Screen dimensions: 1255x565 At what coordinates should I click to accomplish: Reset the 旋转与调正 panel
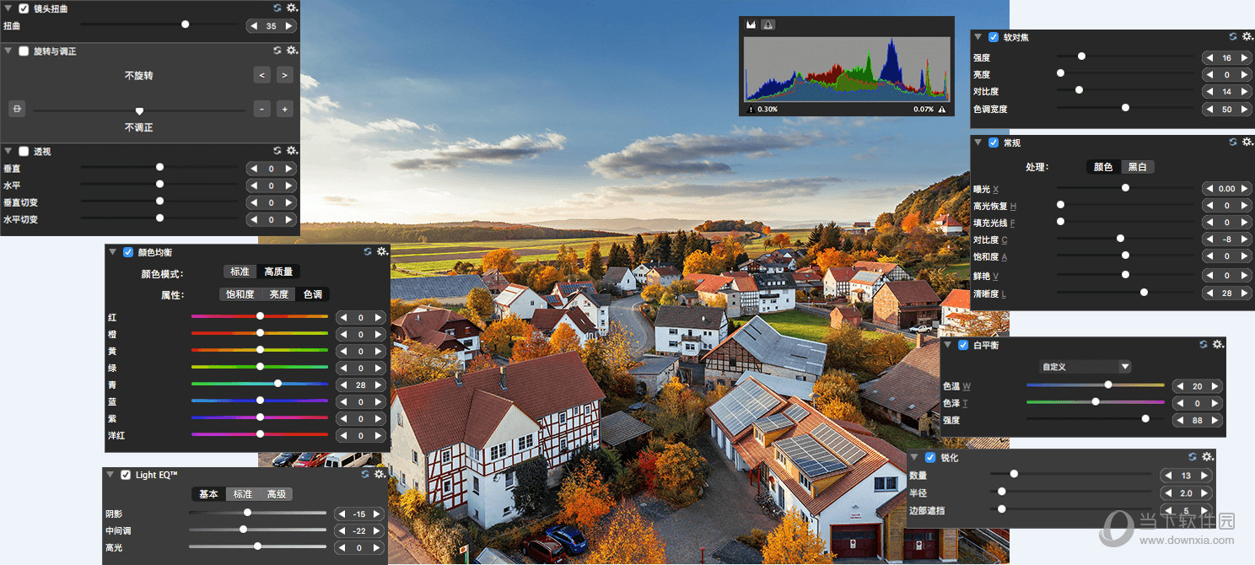pos(277,51)
